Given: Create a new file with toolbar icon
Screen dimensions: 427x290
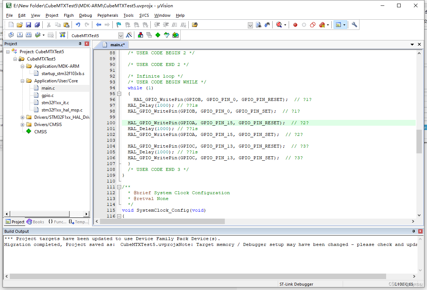Looking at the screenshot, I should click(x=11, y=25).
